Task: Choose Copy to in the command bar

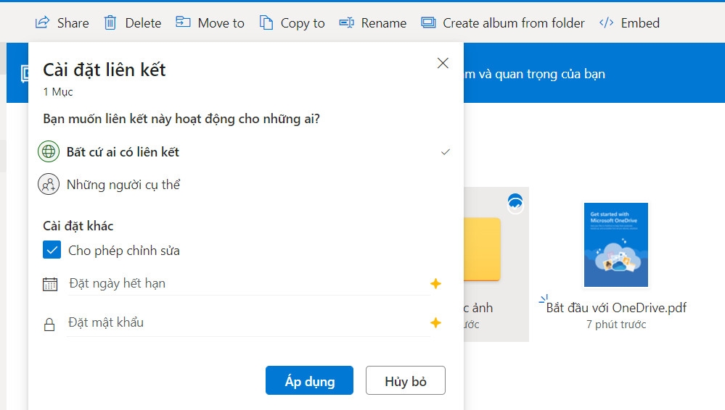Action: coord(292,22)
